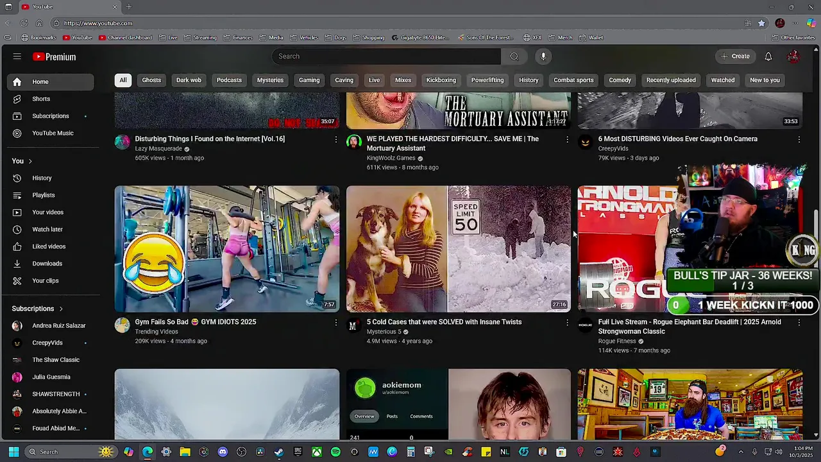
Task: Open Downloads in the sidebar
Action: click(51, 264)
